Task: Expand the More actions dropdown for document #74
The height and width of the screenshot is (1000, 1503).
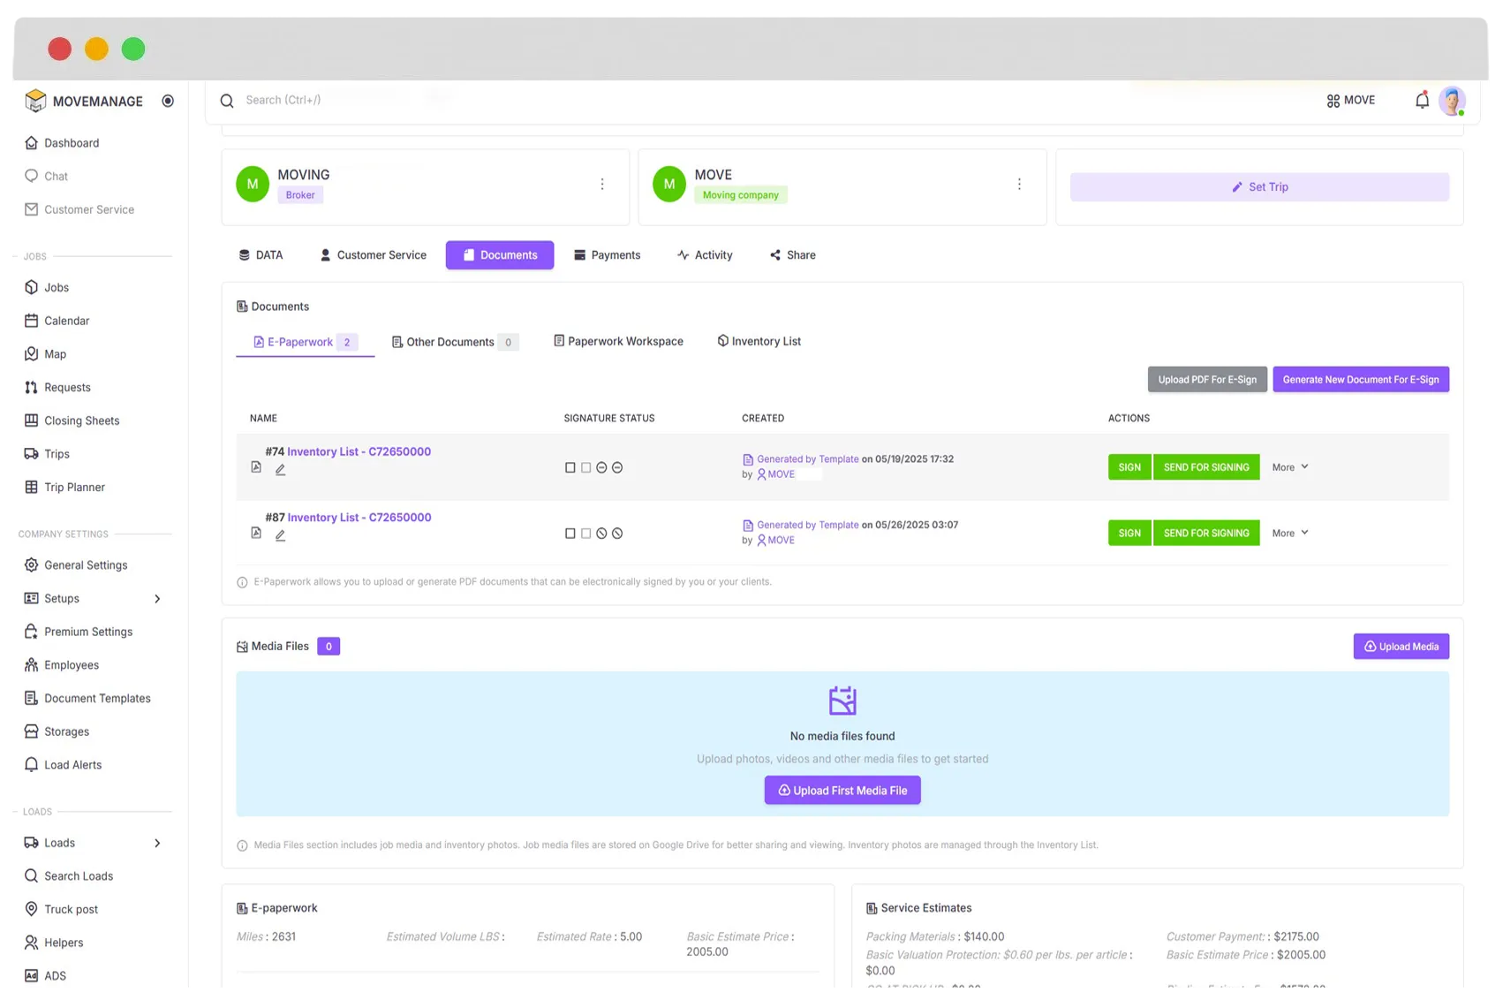Action: pyautogui.click(x=1289, y=466)
